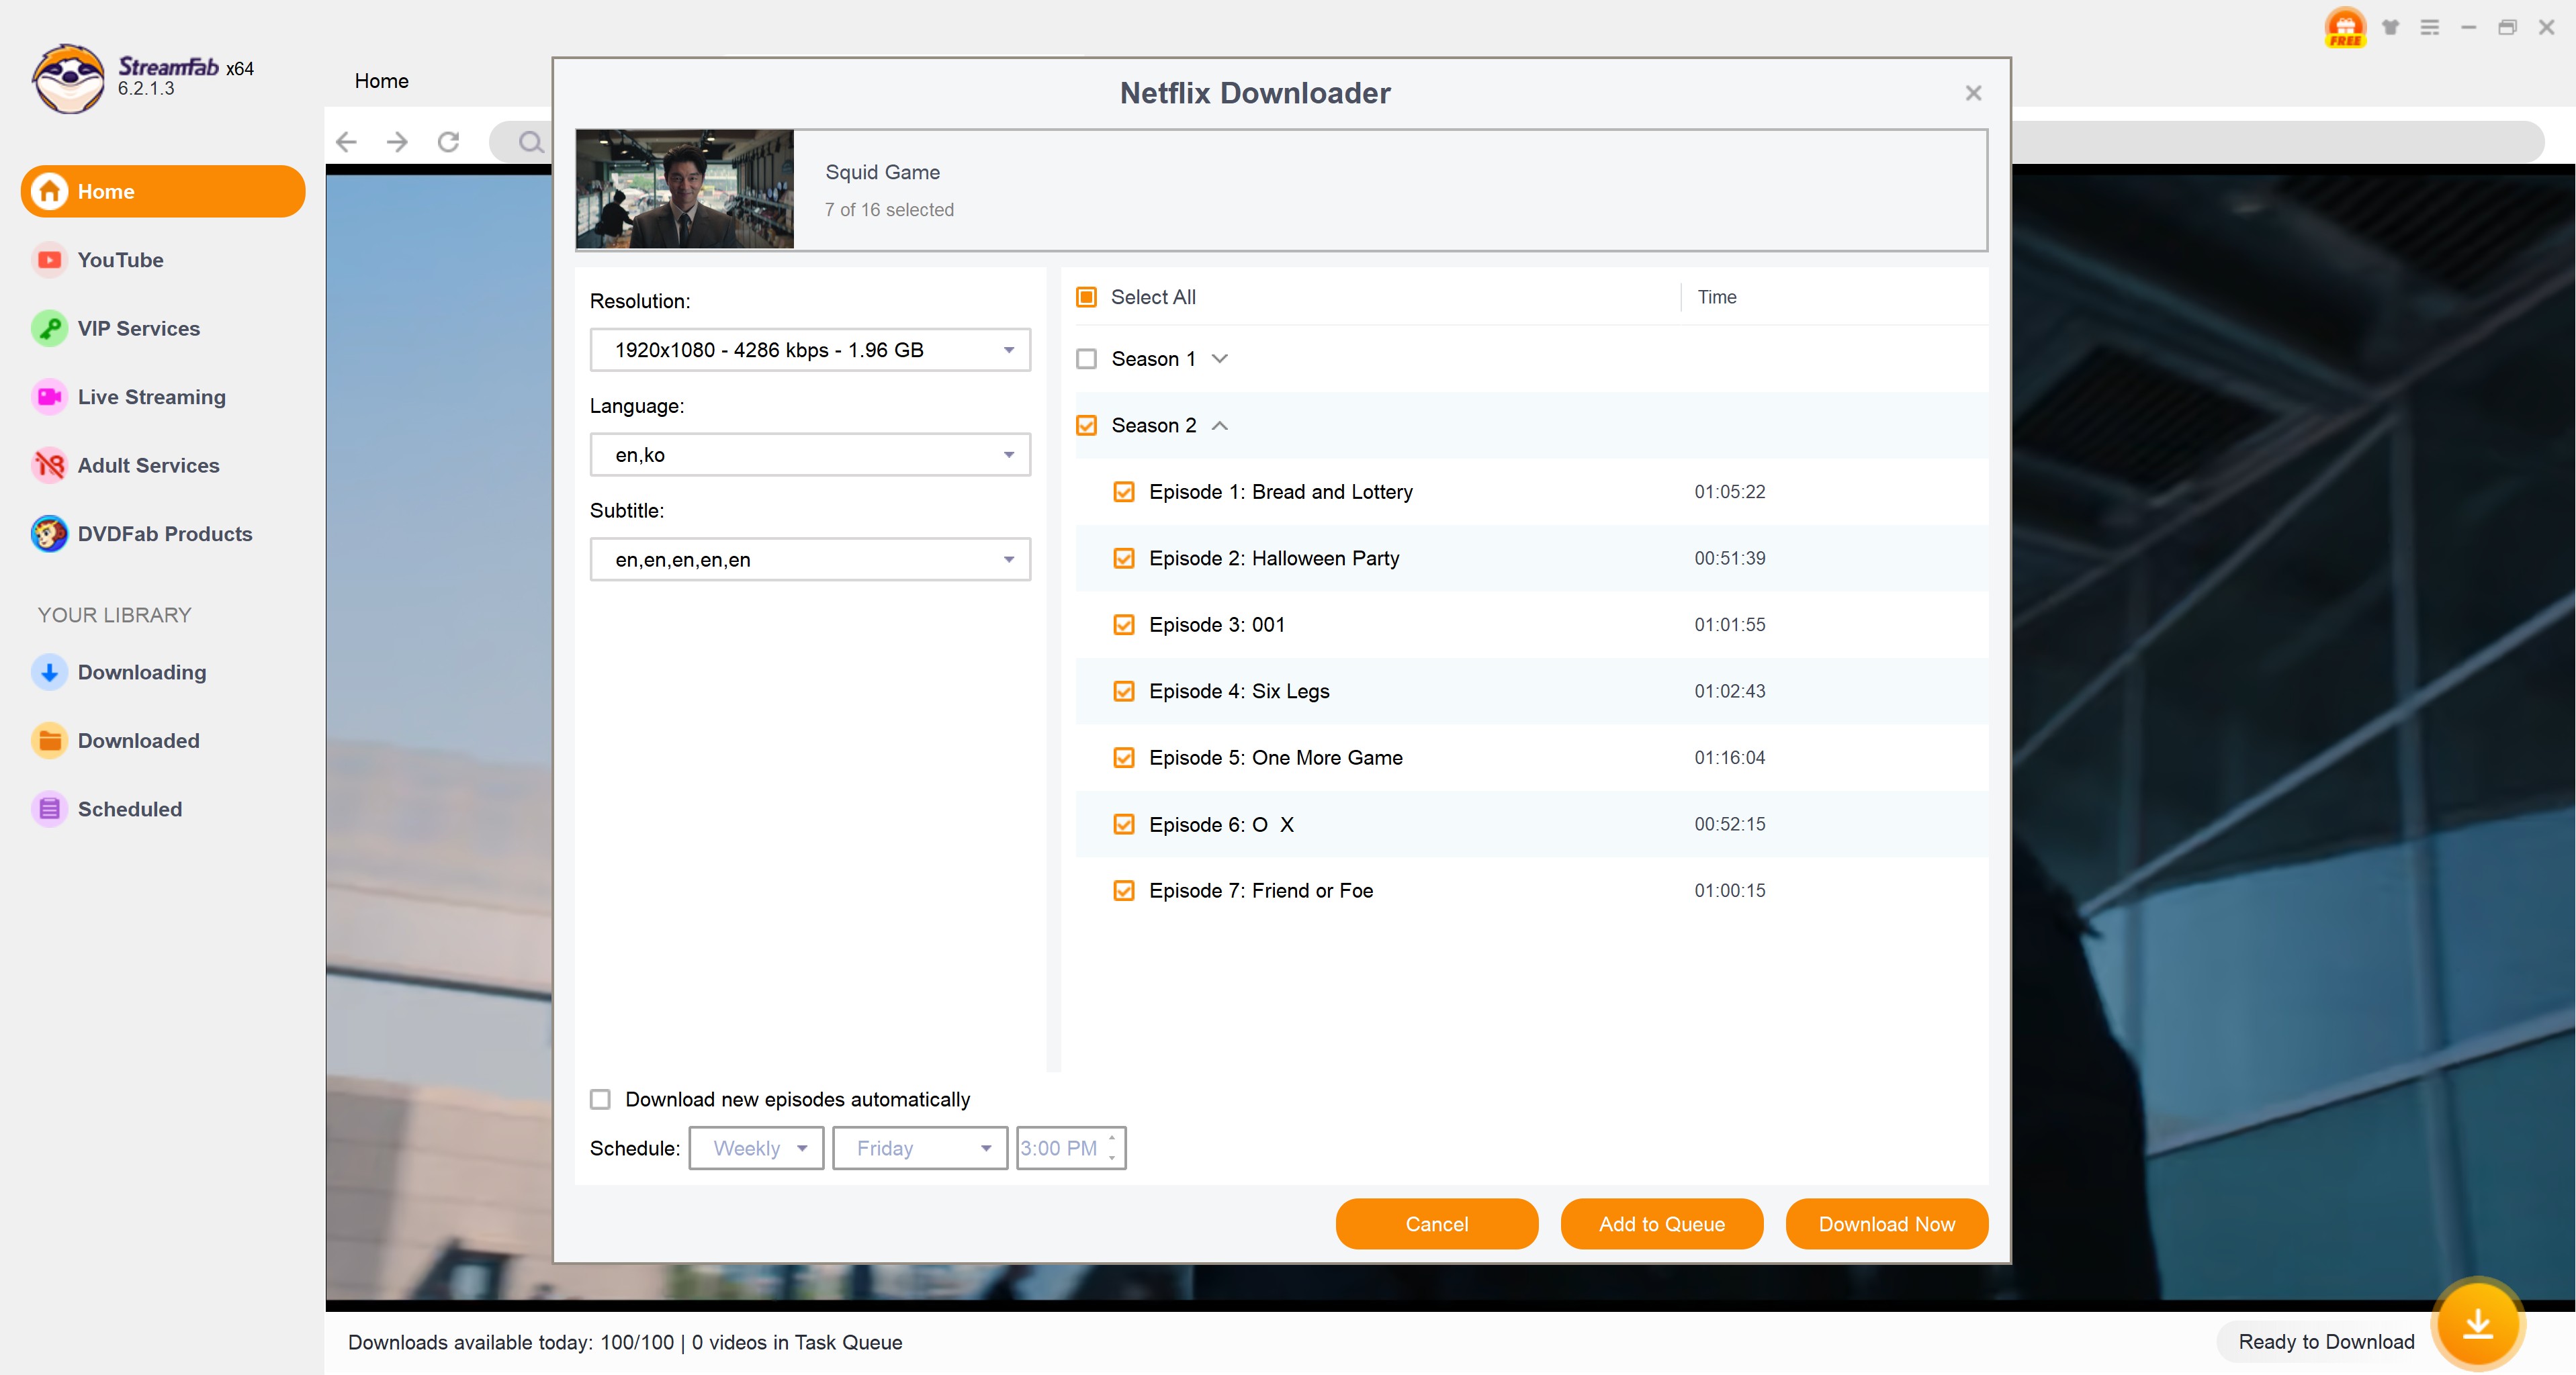Click the round orange download button
2576x1375 pixels.
coord(2478,1324)
